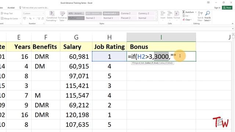Click the Share button
Viewport: 235px width, 132px height.
(x=227, y=8)
